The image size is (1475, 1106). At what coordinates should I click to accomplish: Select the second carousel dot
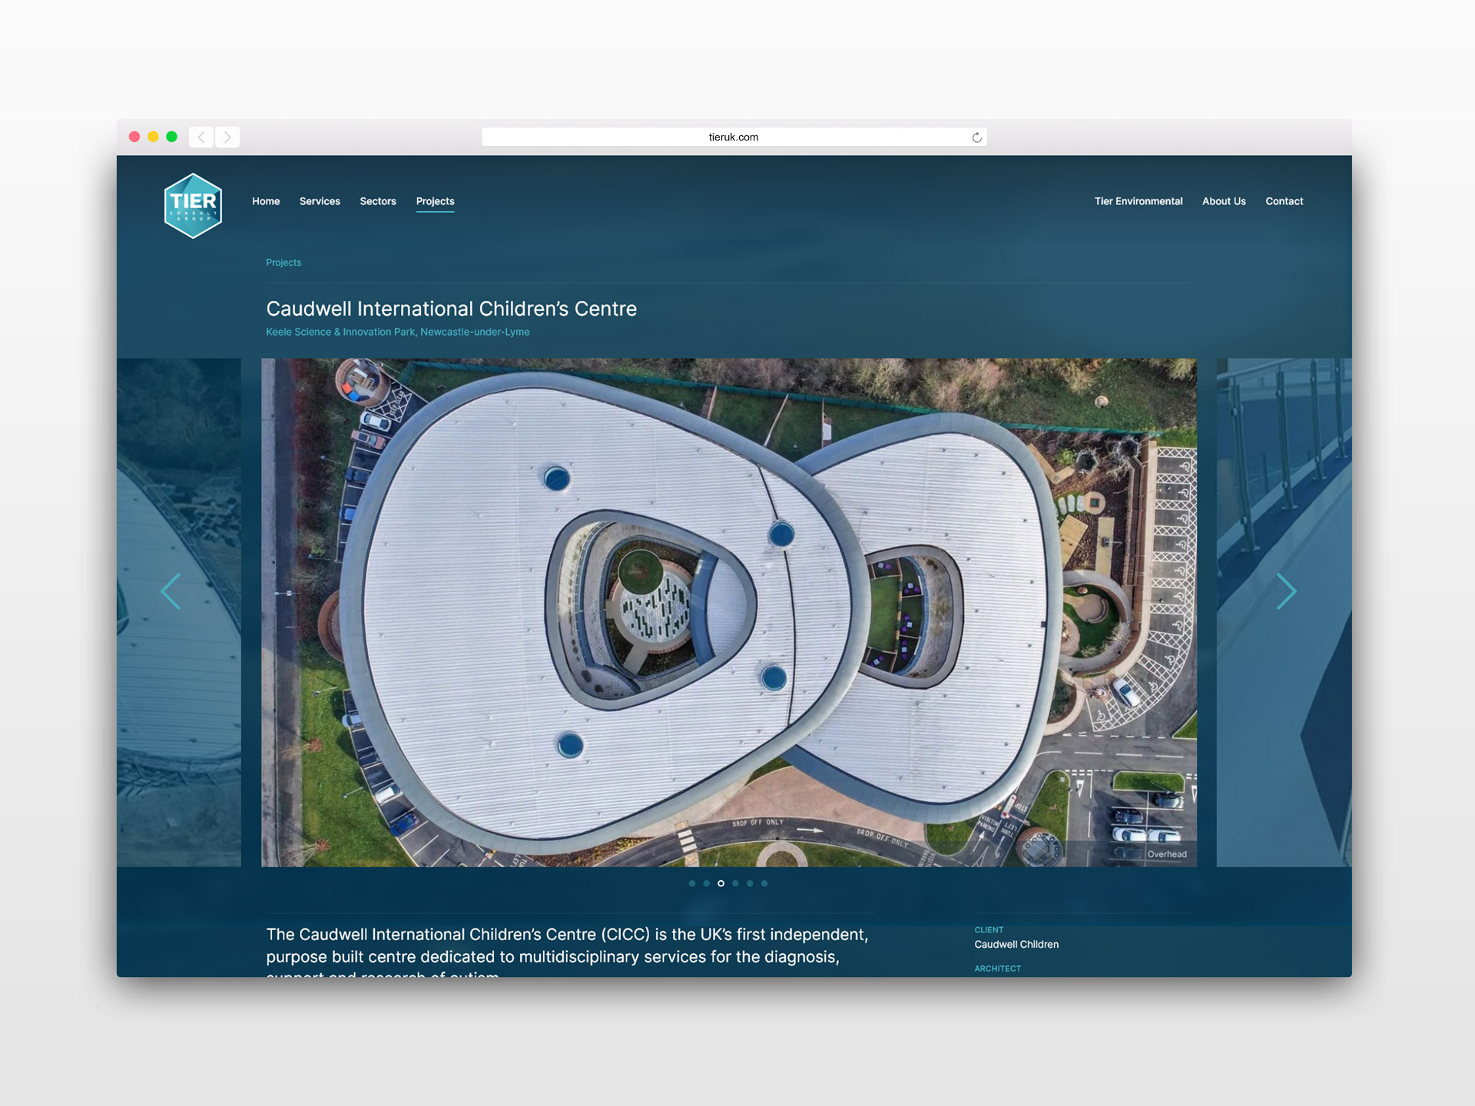pos(707,883)
